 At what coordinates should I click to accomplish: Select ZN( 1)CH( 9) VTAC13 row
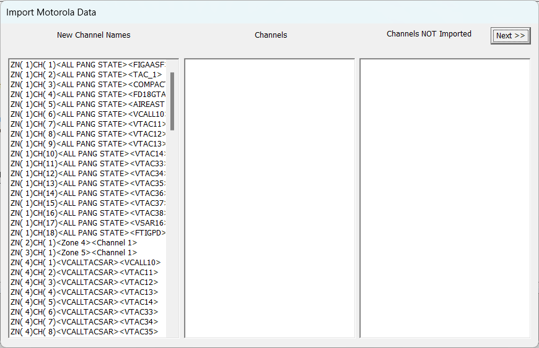pyautogui.click(x=88, y=144)
